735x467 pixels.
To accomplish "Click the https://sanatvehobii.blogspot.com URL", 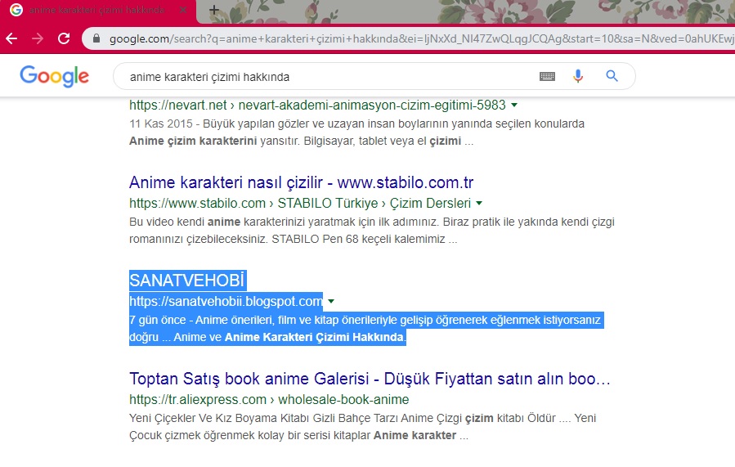I will 226,301.
